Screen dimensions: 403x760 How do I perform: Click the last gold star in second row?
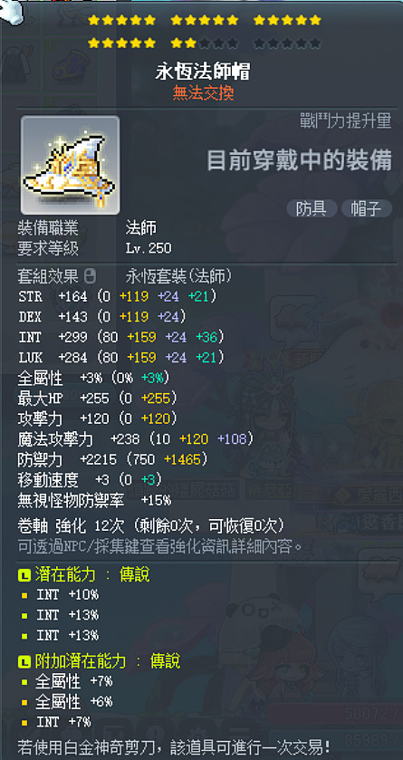[190, 43]
